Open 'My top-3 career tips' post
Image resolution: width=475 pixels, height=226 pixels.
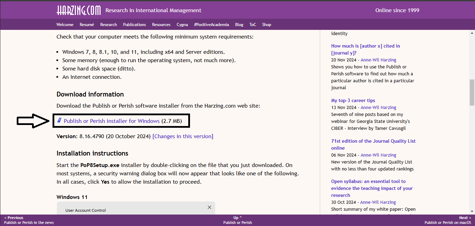(x=353, y=100)
